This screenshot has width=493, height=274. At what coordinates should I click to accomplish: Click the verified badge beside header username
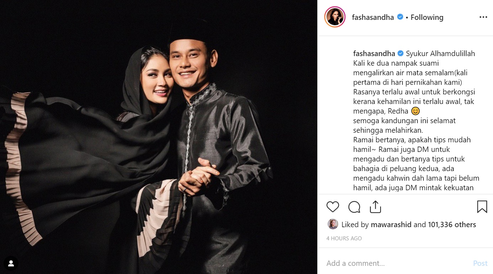click(x=400, y=17)
